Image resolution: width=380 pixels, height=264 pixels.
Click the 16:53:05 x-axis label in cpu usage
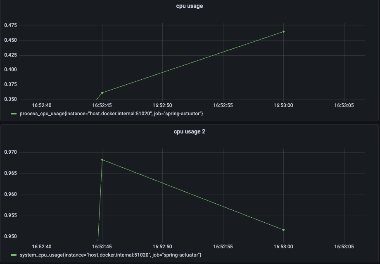[344, 105]
